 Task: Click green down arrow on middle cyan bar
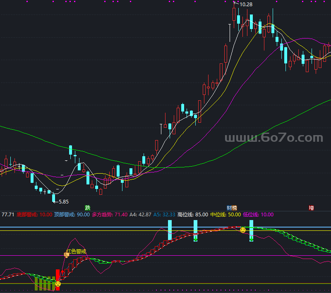pos(195,239)
